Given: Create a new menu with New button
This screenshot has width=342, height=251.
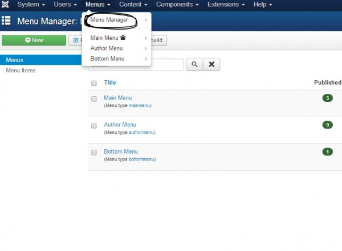Looking at the screenshot, I should point(34,40).
